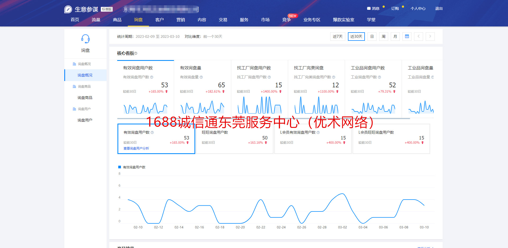
Task: Select the 旺旺询盘用户数 metric card
Action: 234,139
